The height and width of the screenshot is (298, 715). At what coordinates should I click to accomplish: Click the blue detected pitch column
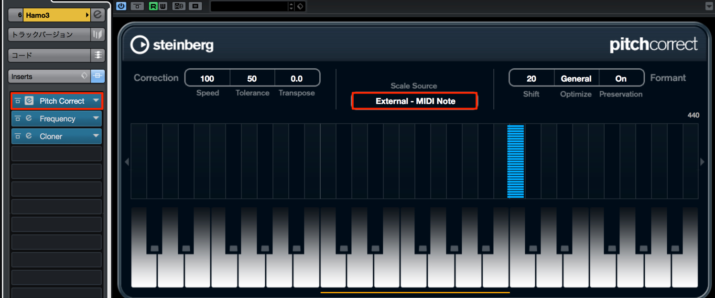click(516, 161)
